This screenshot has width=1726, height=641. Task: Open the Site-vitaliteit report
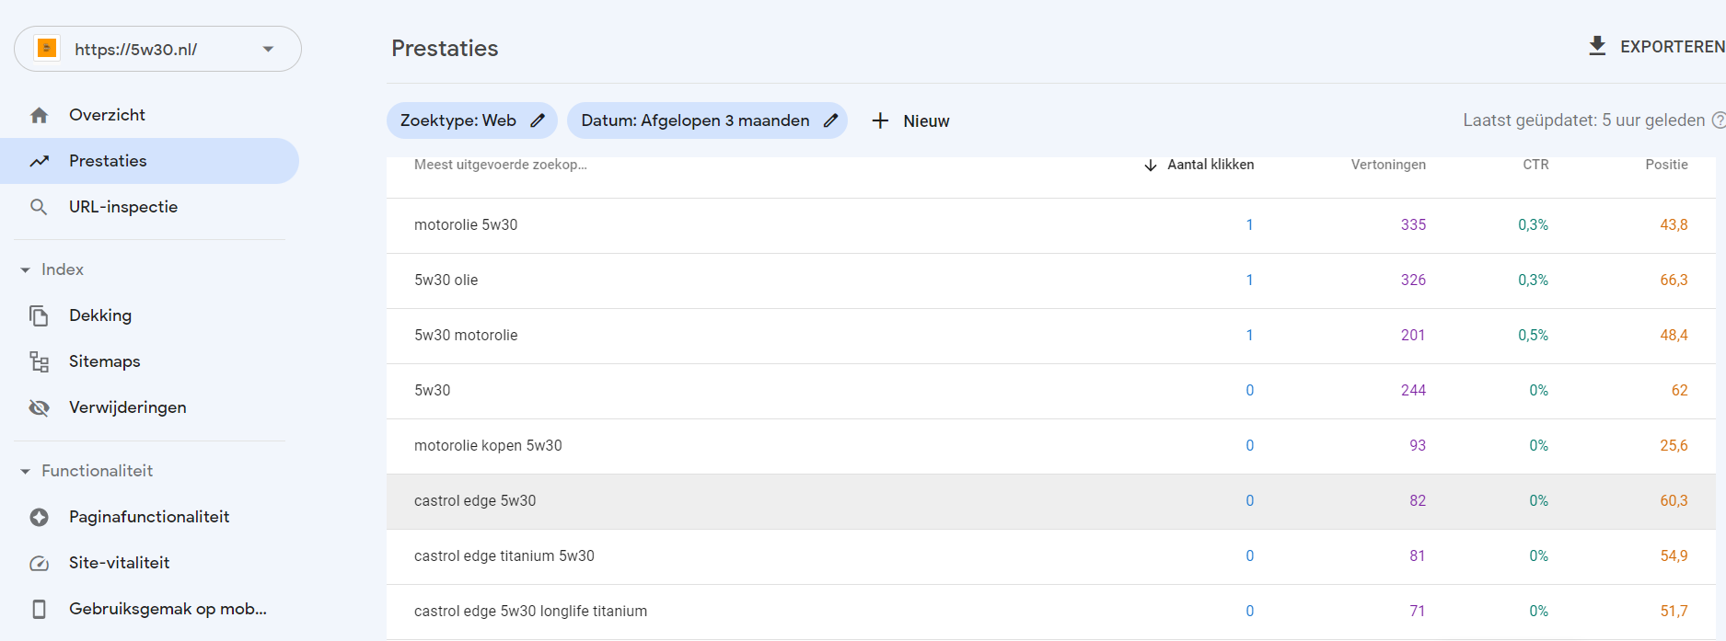[120, 563]
